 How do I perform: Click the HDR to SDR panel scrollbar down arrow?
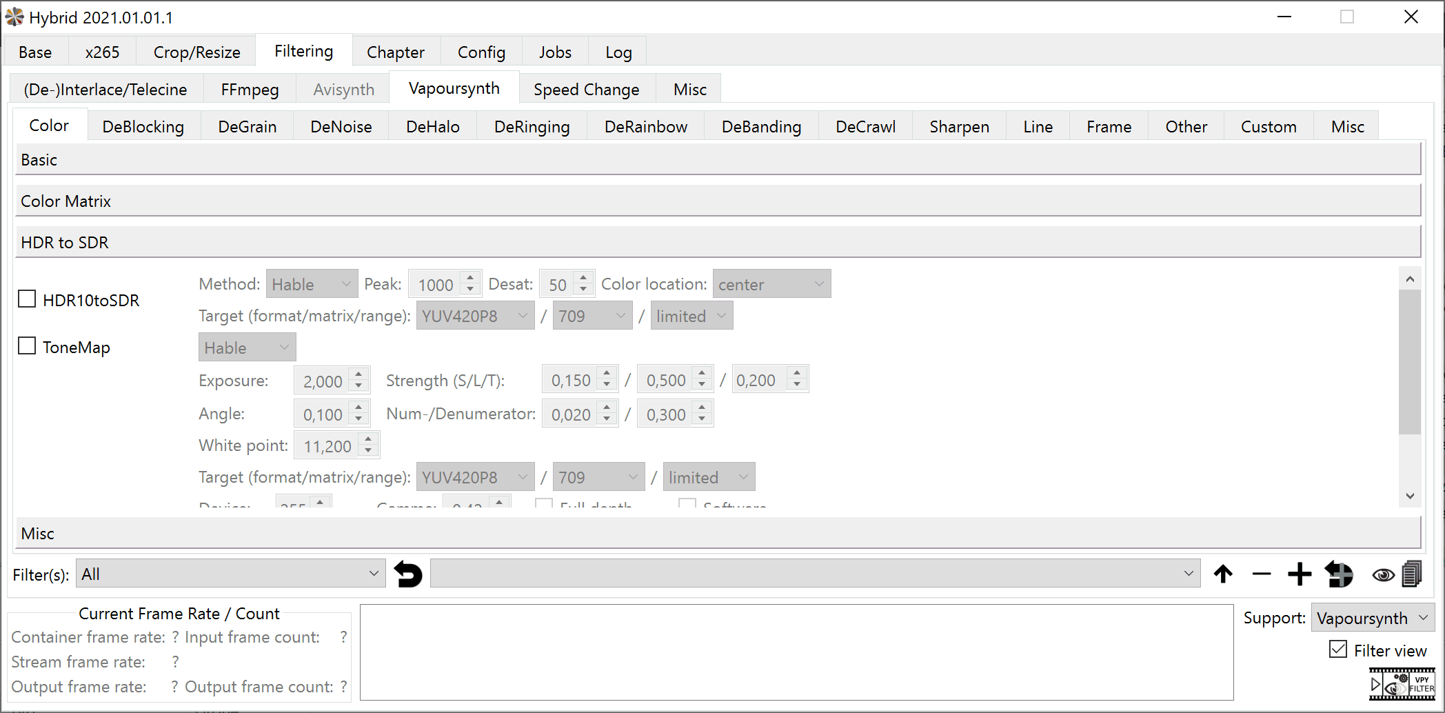1410,496
